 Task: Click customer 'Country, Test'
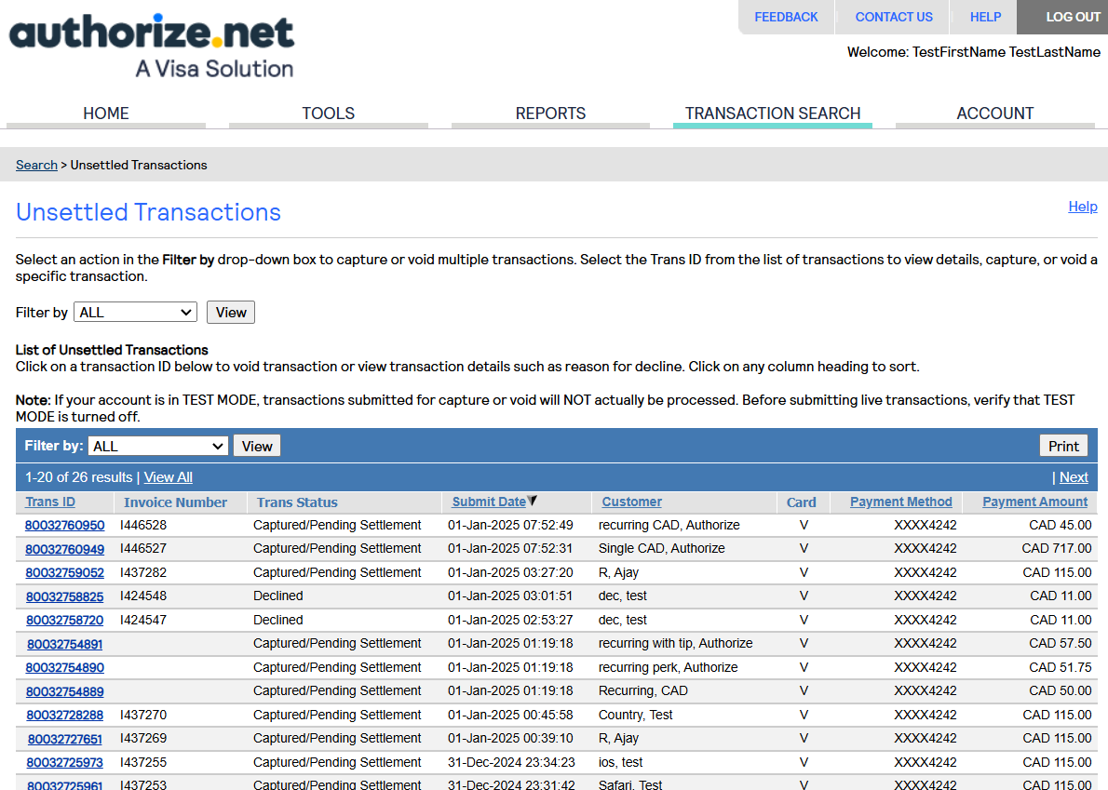pyautogui.click(x=635, y=715)
